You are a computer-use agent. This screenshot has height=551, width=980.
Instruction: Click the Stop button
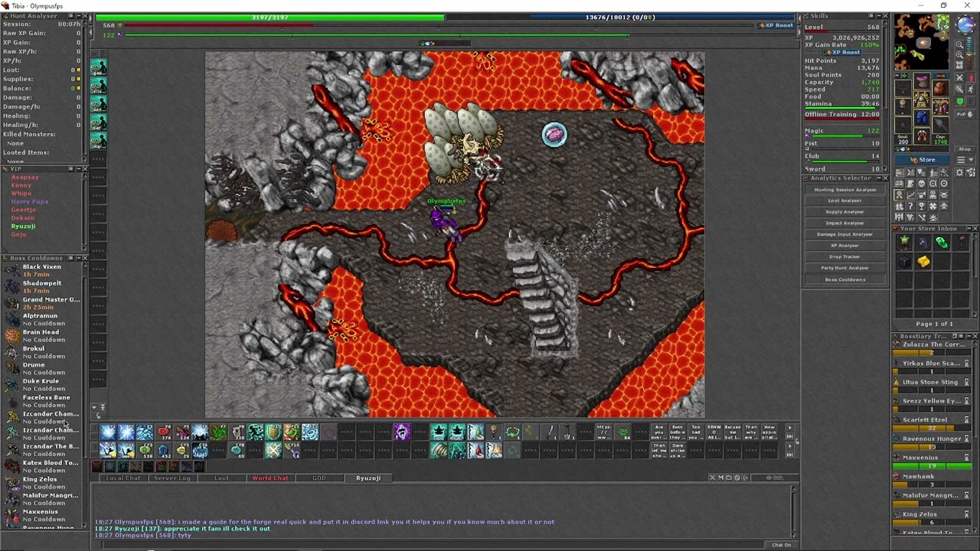[x=965, y=149]
